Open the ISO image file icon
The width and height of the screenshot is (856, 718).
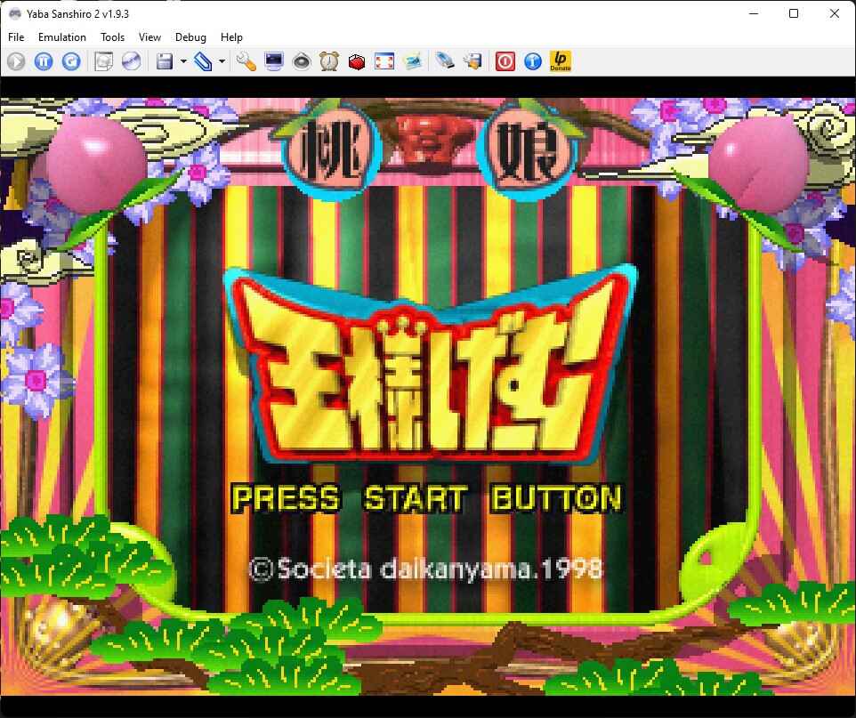tap(103, 61)
